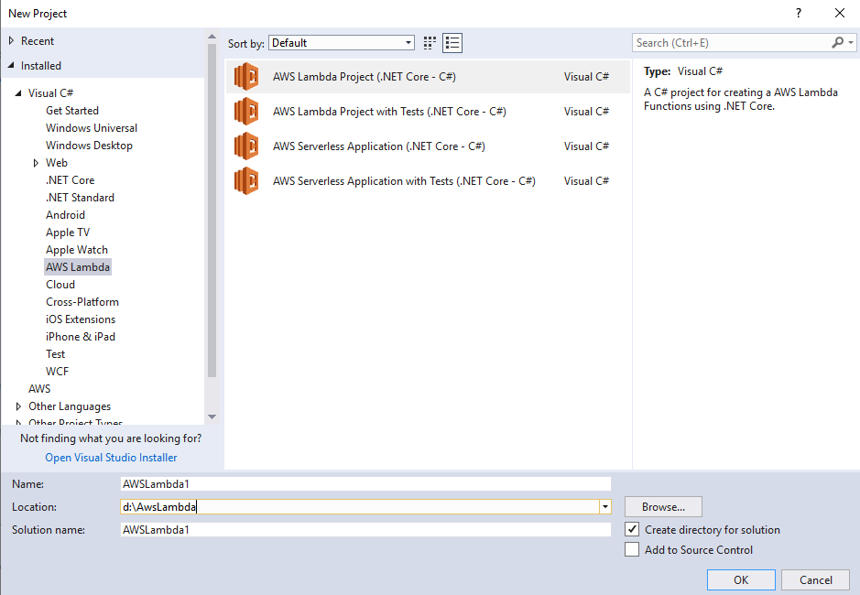Viewport: 860px width, 595px height.
Task: Click the Solution name input field
Action: point(365,530)
